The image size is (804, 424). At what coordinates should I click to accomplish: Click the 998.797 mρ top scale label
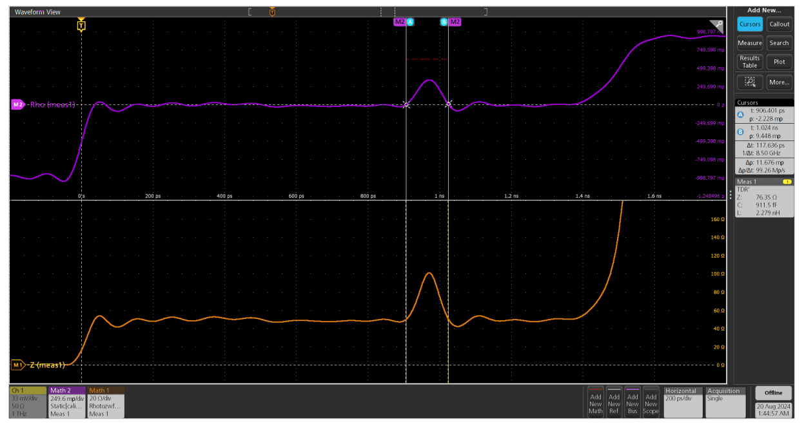(709, 32)
